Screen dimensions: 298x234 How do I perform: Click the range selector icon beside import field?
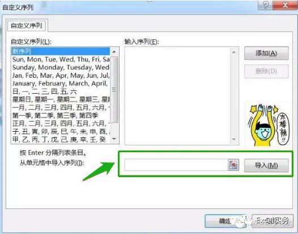click(233, 165)
